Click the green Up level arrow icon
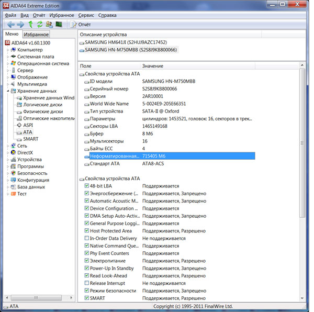The width and height of the screenshot is (314, 312). tap(30, 24)
